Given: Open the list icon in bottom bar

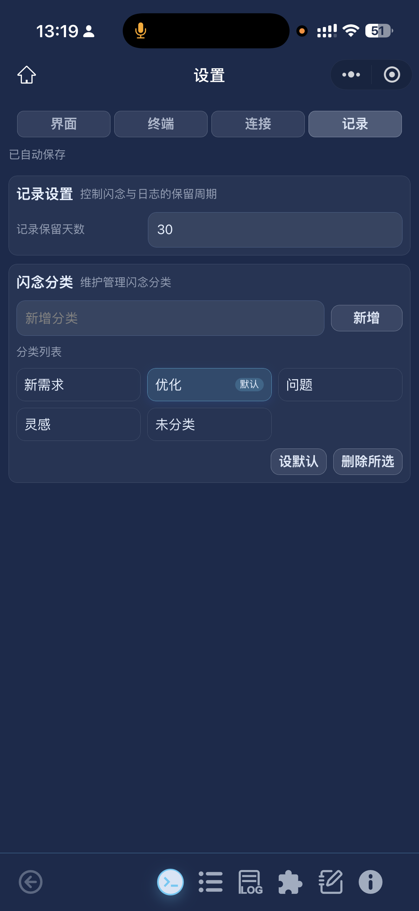Looking at the screenshot, I should pyautogui.click(x=210, y=882).
